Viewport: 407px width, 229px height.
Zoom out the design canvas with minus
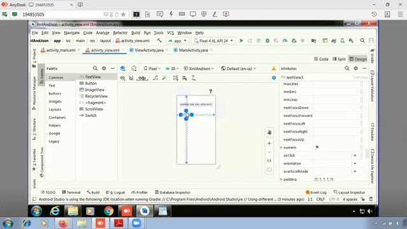tap(269, 152)
